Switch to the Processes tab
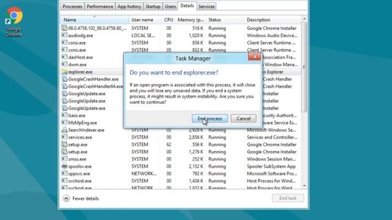 tap(72, 7)
